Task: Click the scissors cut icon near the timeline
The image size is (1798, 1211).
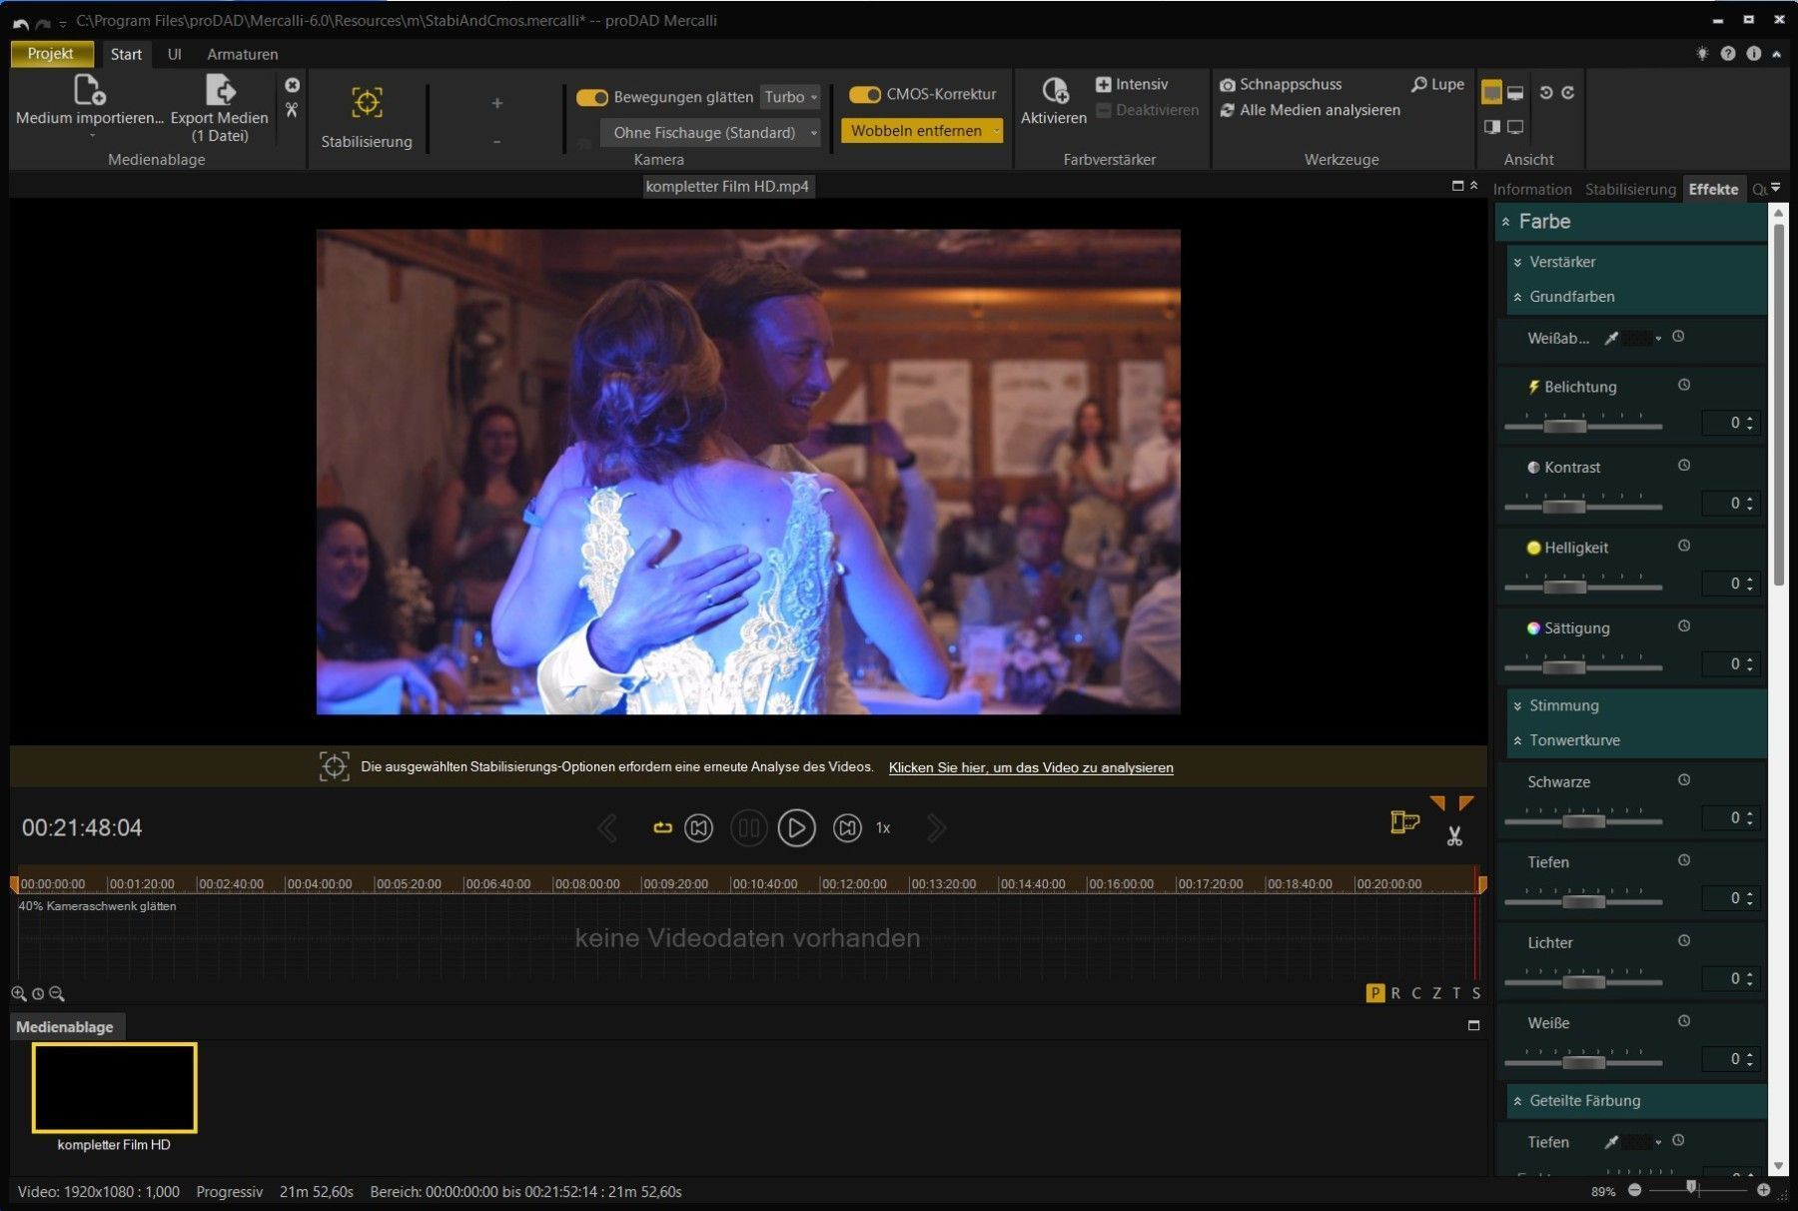Action: click(x=1454, y=836)
